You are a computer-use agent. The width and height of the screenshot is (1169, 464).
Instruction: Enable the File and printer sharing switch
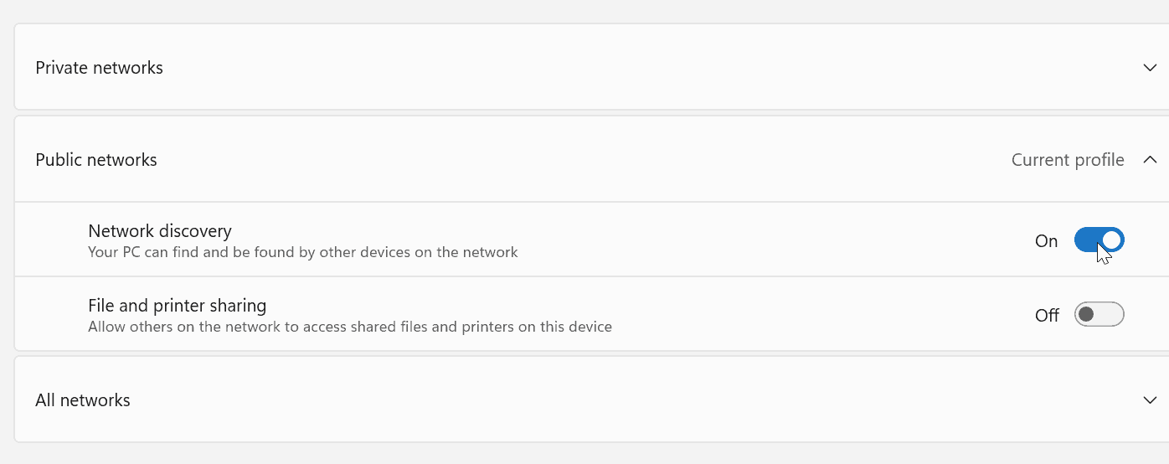pos(1099,315)
